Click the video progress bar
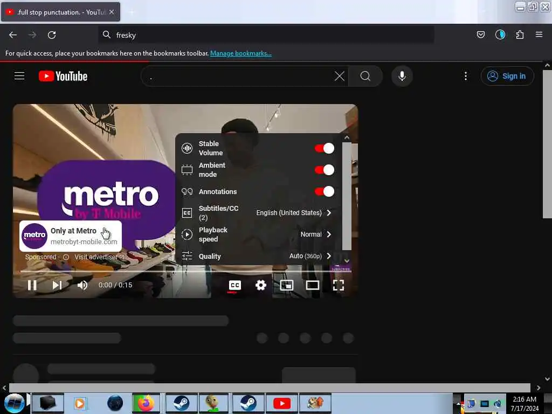552x414 pixels. coord(185,272)
